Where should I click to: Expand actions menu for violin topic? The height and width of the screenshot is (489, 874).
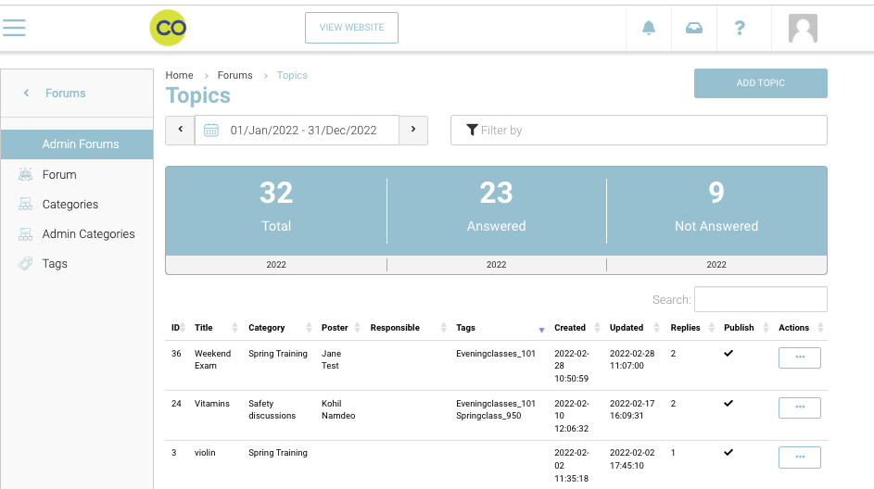click(799, 458)
